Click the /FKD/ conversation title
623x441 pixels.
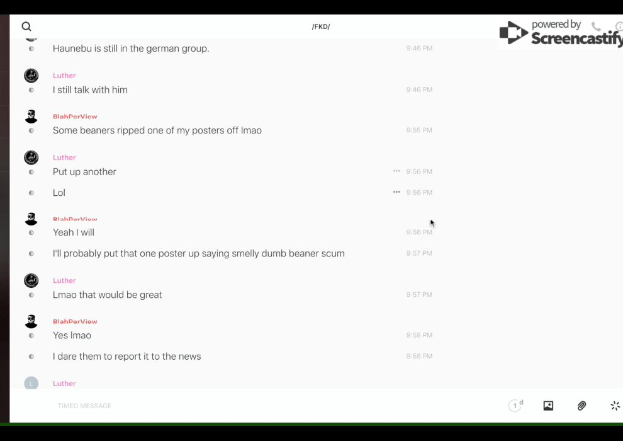321,26
